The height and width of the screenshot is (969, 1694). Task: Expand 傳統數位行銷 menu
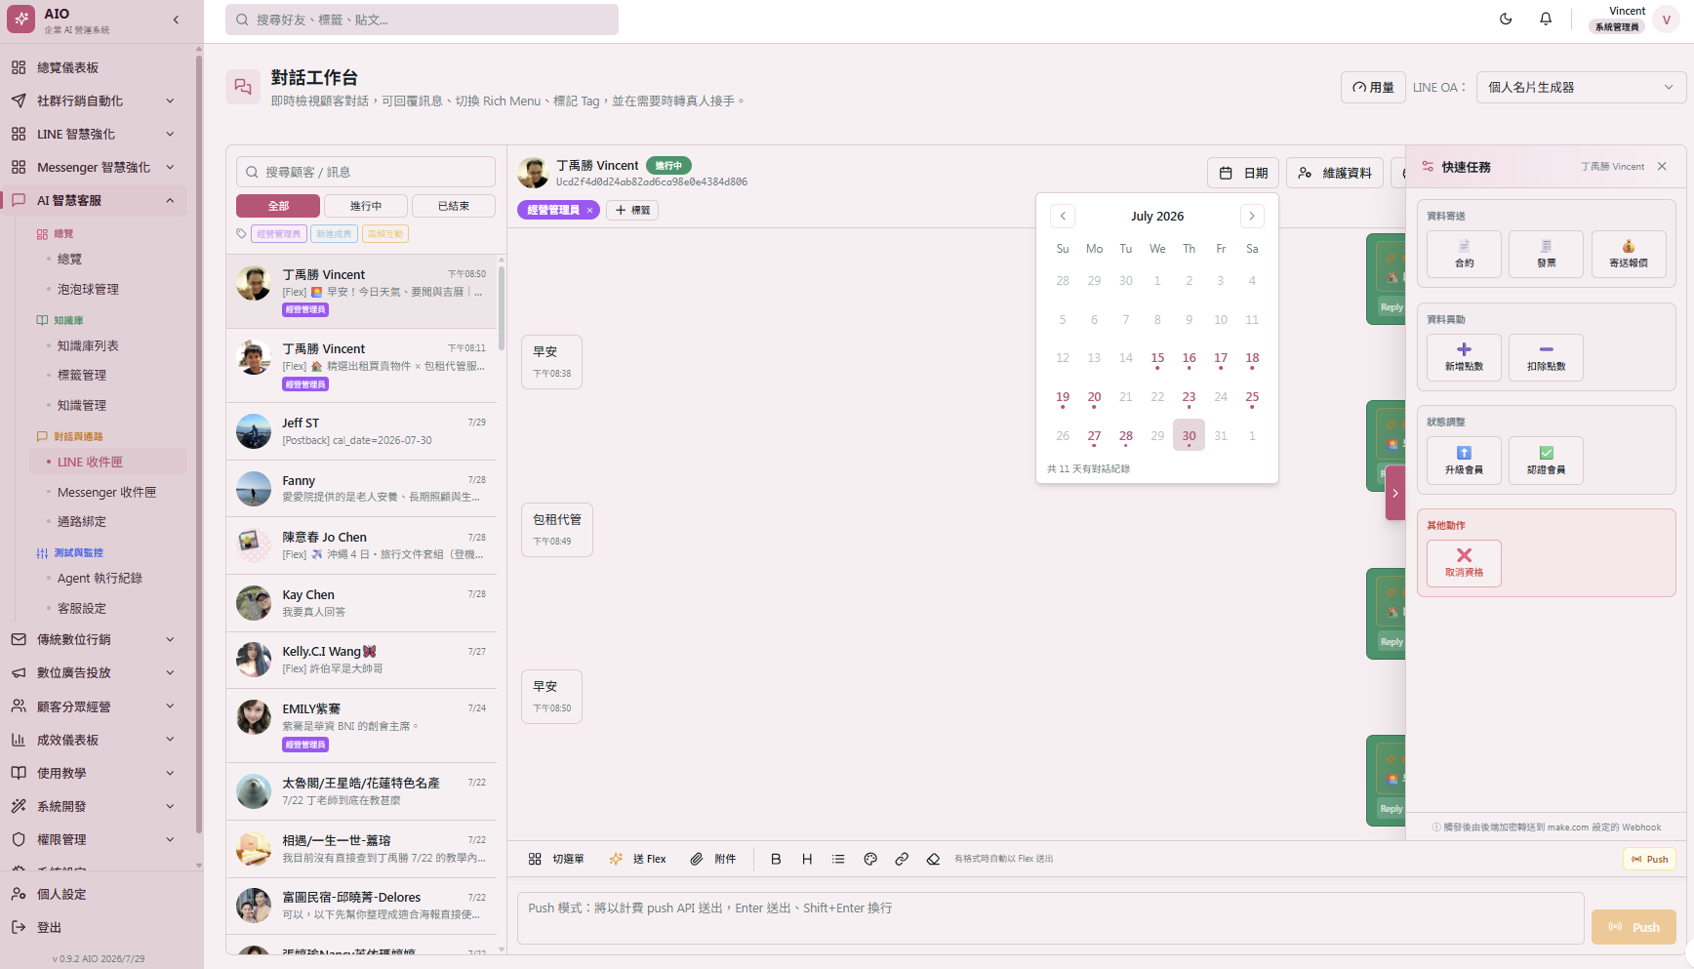tap(101, 639)
